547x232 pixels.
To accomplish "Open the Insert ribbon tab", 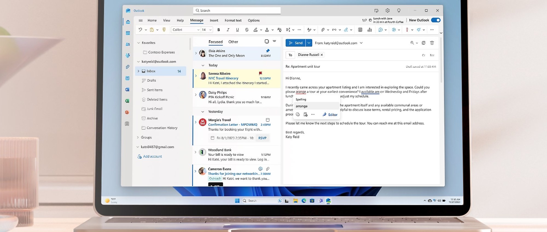I will tap(214, 20).
